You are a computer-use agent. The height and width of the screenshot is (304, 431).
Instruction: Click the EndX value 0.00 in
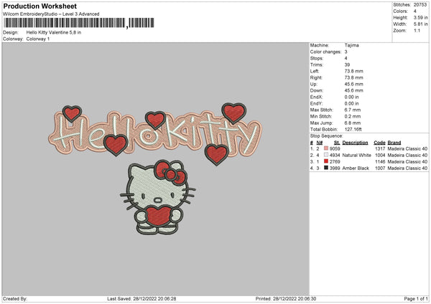pos(351,97)
